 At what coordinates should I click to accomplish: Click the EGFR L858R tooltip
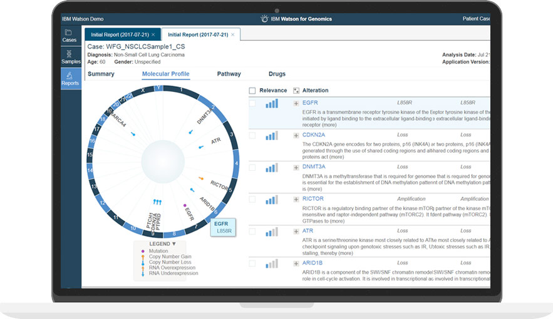(223, 227)
